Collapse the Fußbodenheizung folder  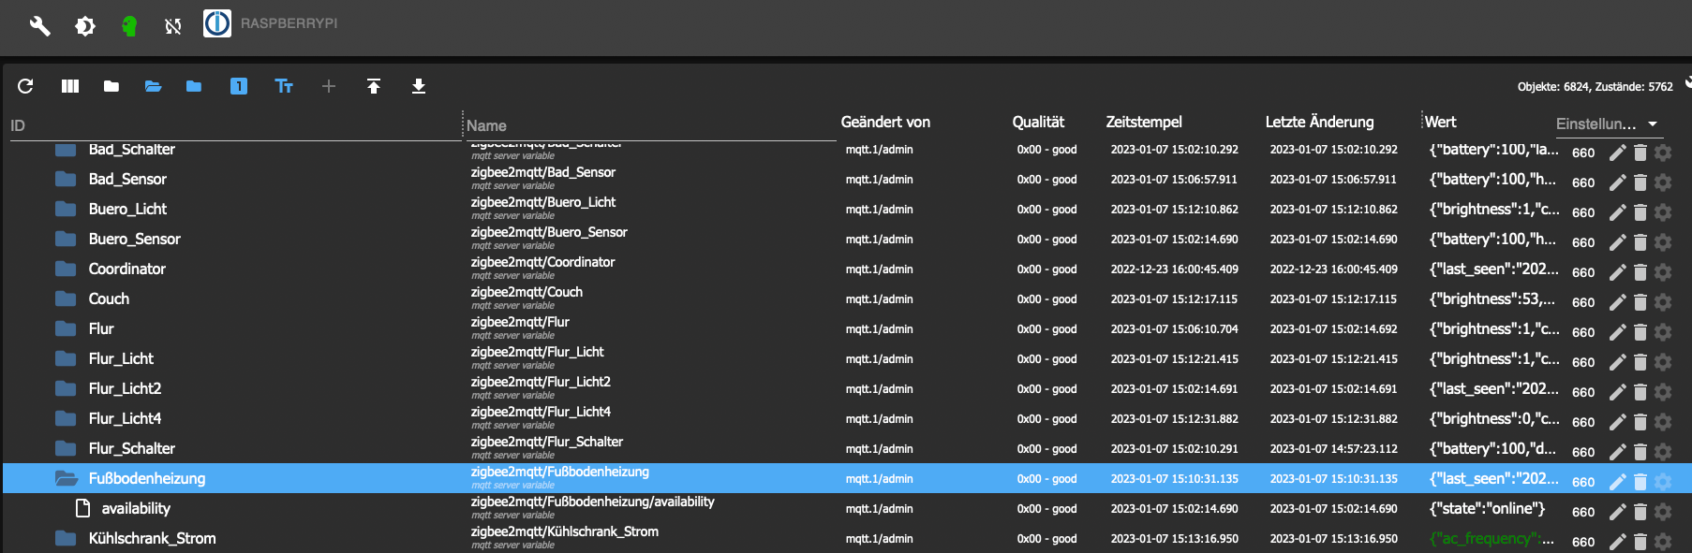coord(66,478)
